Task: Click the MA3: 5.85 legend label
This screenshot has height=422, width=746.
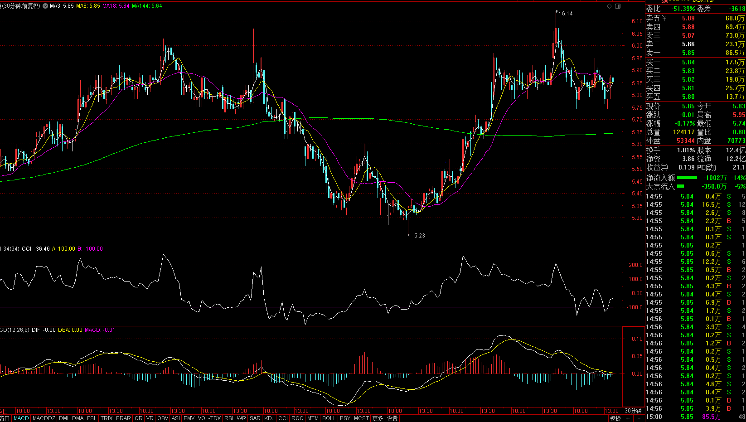Action: pos(62,6)
